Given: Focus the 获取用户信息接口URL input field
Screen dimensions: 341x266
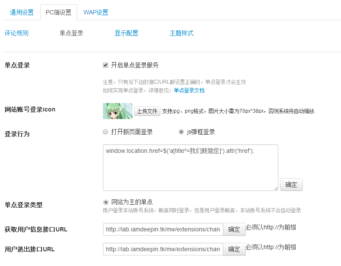Looking at the screenshot, I should (163, 229).
